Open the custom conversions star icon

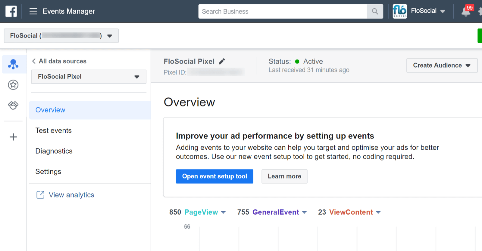(13, 85)
